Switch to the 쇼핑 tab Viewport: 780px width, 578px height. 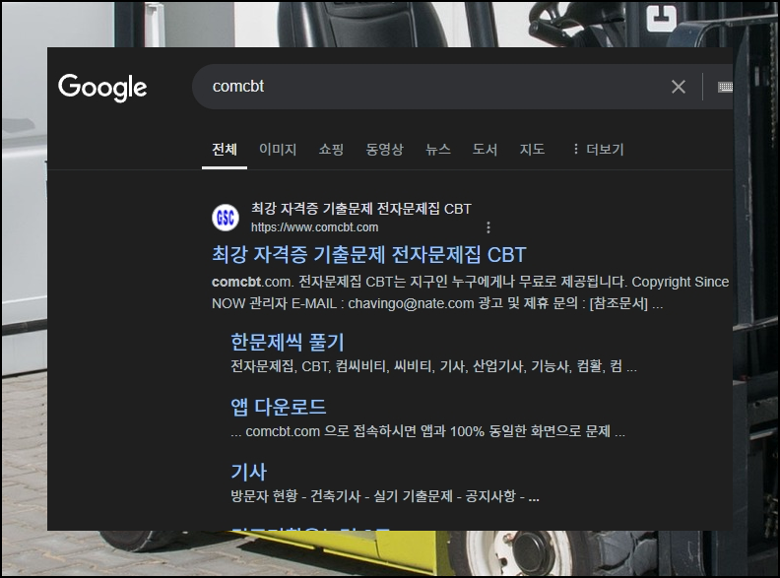(331, 150)
